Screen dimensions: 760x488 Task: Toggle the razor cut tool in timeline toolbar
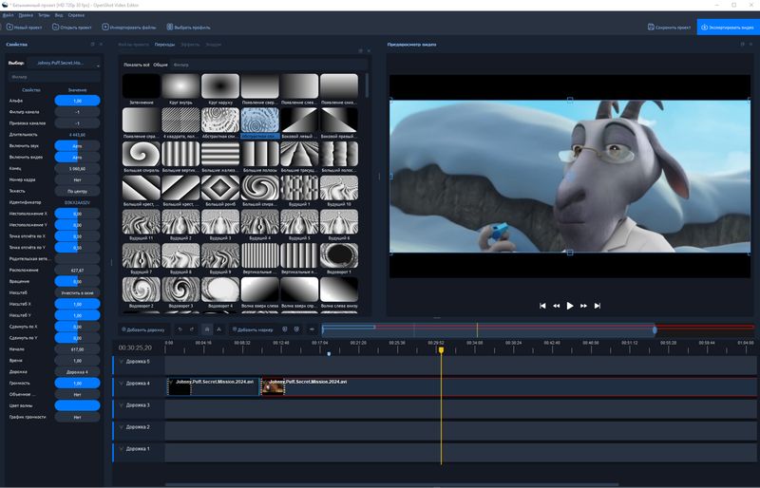pyautogui.click(x=218, y=329)
